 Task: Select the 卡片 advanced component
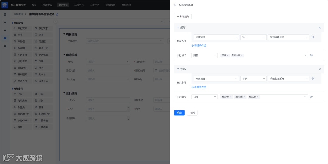22,94
